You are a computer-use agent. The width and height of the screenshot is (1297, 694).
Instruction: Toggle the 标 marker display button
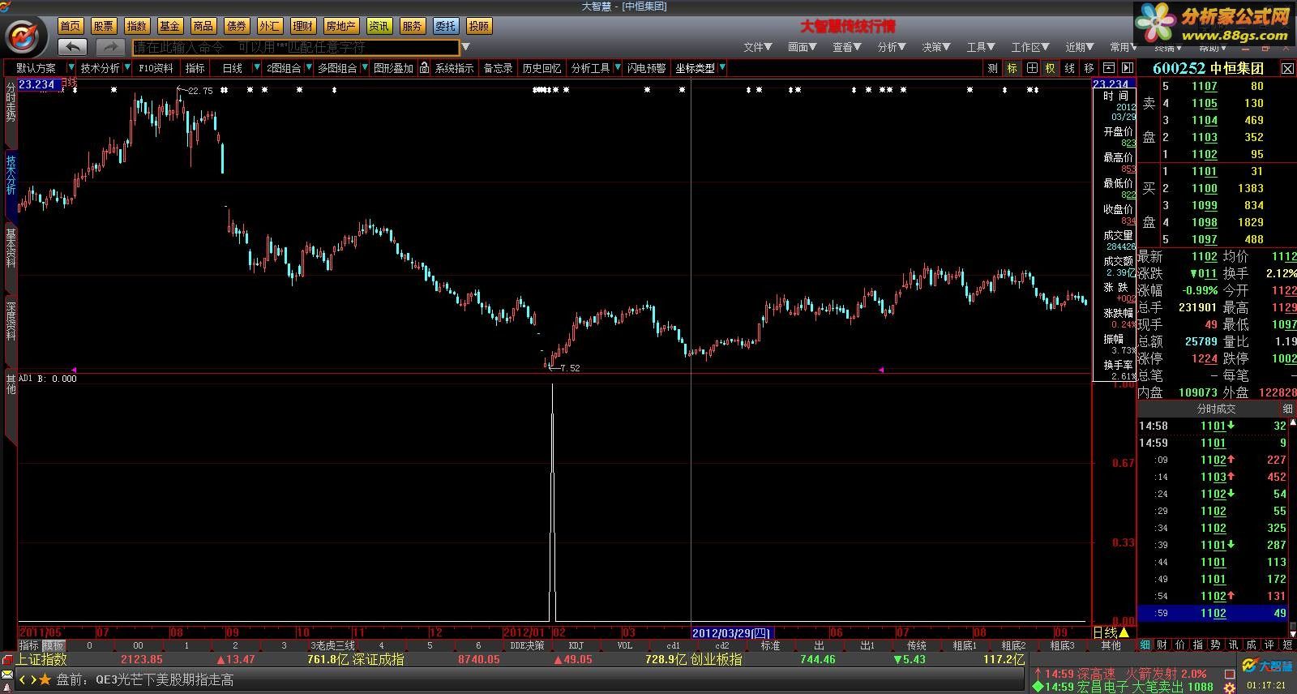coord(1012,68)
